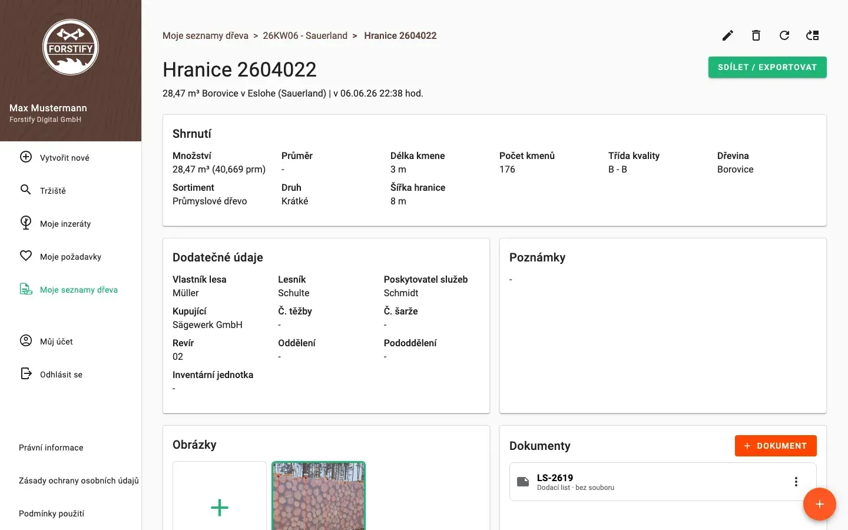Click Revír value 02
848x530 pixels.
(x=178, y=356)
